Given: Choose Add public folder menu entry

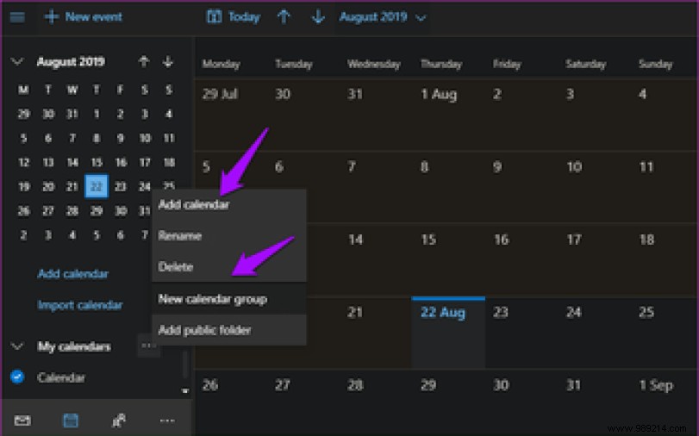Looking at the screenshot, I should [229, 330].
